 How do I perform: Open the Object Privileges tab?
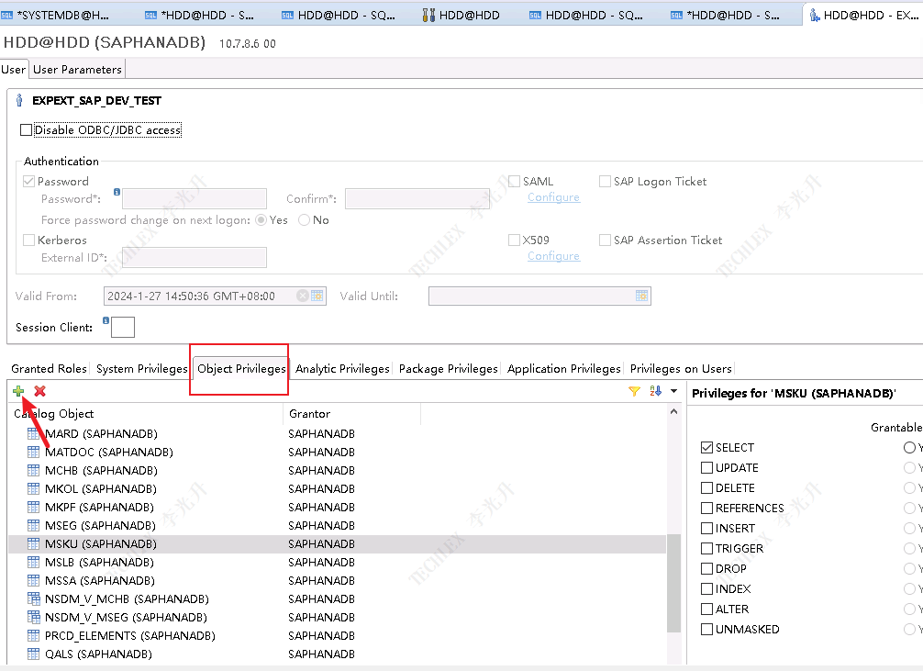click(x=241, y=369)
